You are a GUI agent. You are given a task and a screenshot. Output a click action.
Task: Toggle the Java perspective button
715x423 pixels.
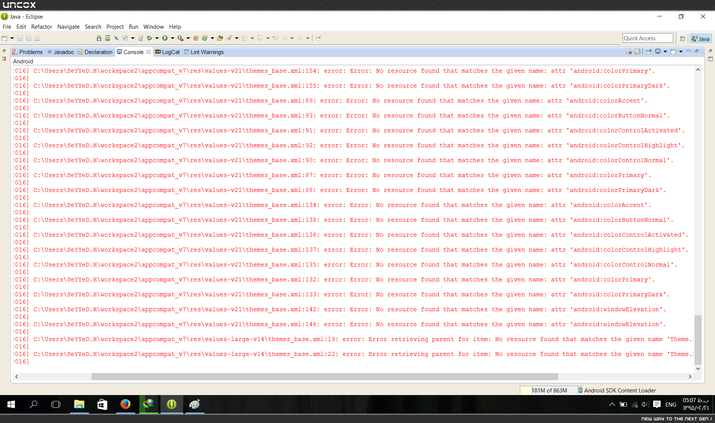point(700,38)
